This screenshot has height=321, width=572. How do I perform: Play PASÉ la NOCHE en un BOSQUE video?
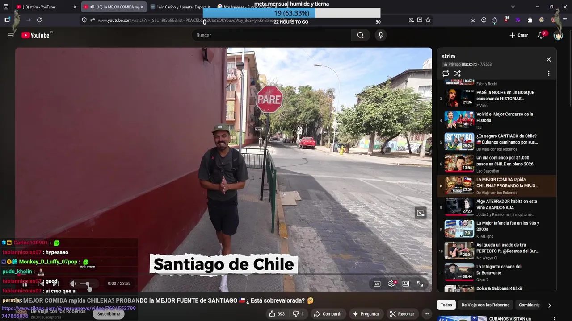(x=497, y=99)
